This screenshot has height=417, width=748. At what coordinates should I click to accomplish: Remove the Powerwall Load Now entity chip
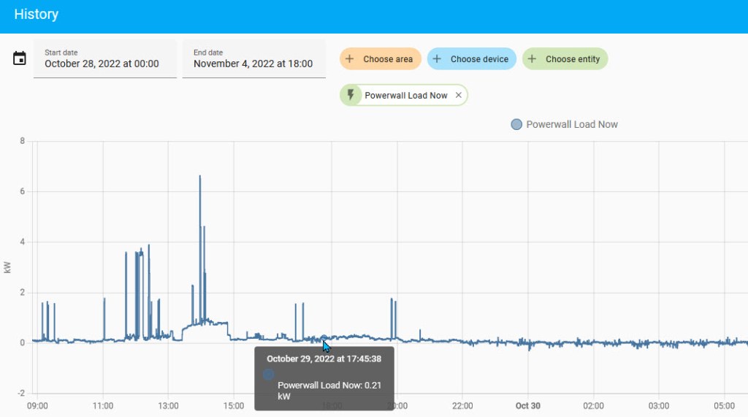[459, 96]
